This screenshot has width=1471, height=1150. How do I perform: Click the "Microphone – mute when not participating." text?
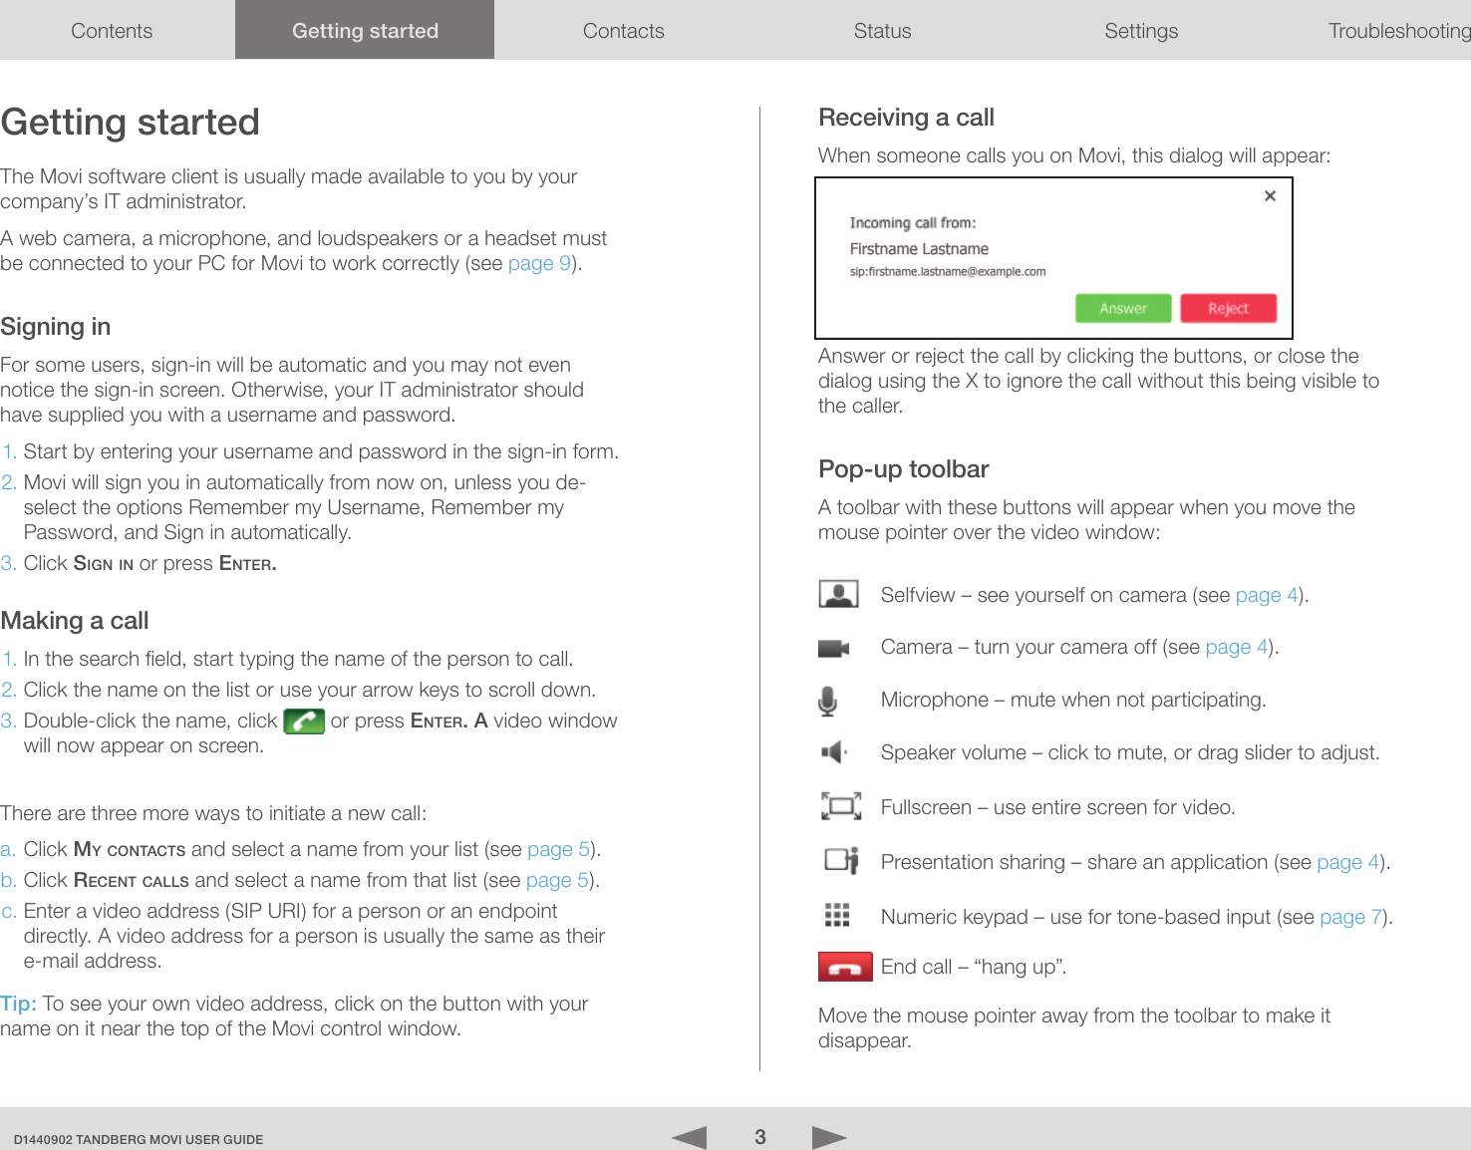pyautogui.click(x=1073, y=700)
